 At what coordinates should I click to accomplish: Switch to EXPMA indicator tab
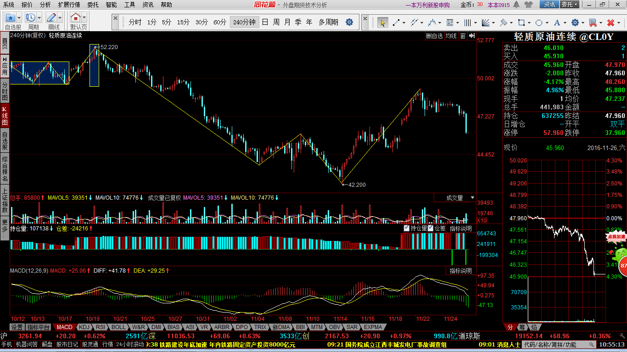pos(373,327)
